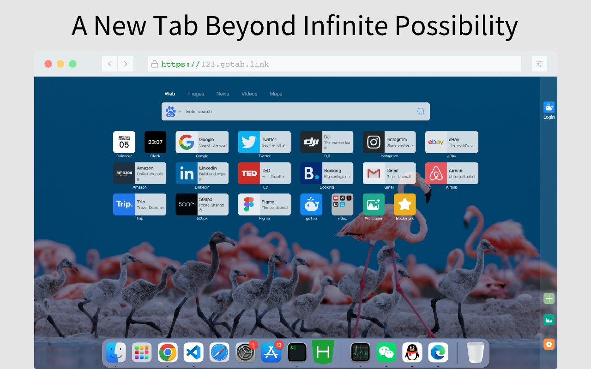
Task: Click the green add plus sidebar icon
Action: [549, 298]
